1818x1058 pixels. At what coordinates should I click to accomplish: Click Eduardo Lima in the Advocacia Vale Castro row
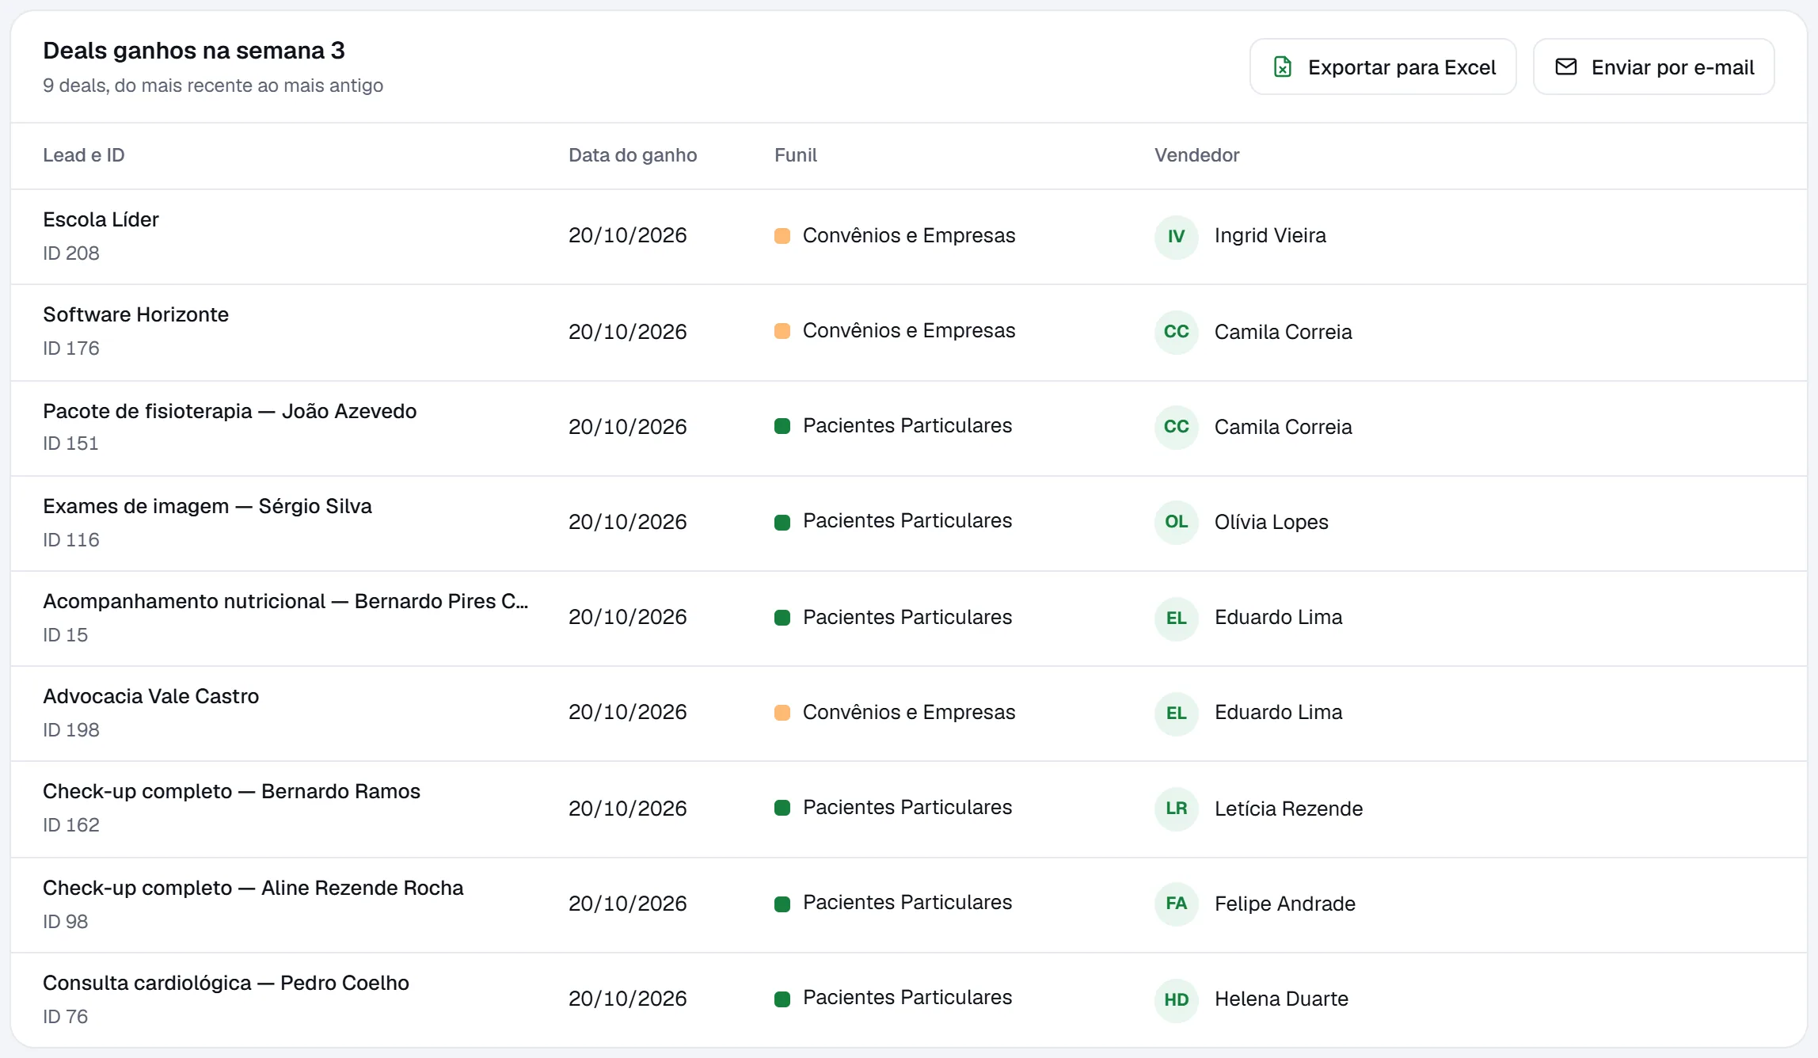1279,712
